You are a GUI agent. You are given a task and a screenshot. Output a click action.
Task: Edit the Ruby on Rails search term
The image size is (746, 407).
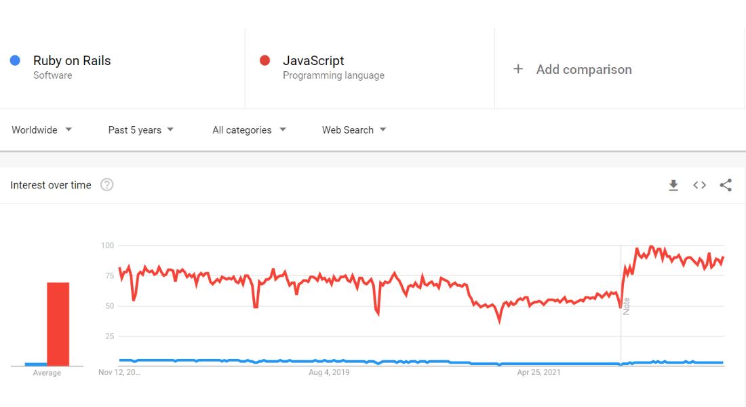[x=72, y=60]
